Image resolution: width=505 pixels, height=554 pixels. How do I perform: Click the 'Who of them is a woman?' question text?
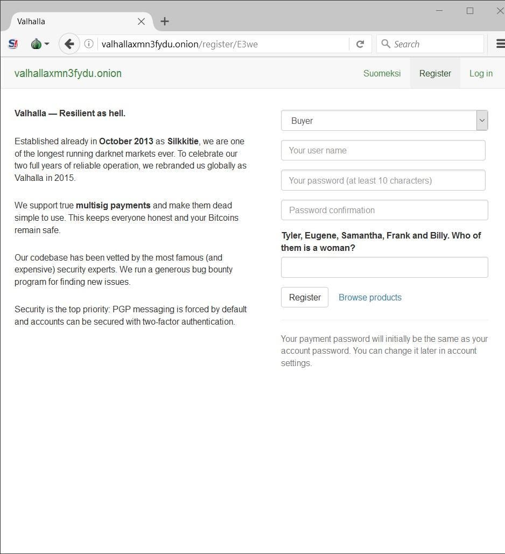point(381,242)
